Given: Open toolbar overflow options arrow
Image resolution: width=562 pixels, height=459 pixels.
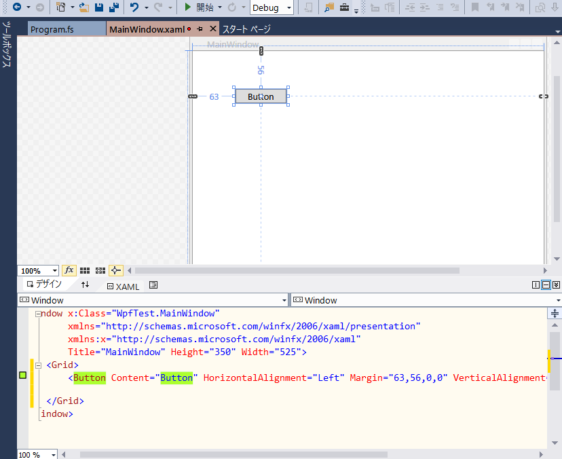Looking at the screenshot, I should [356, 11].
